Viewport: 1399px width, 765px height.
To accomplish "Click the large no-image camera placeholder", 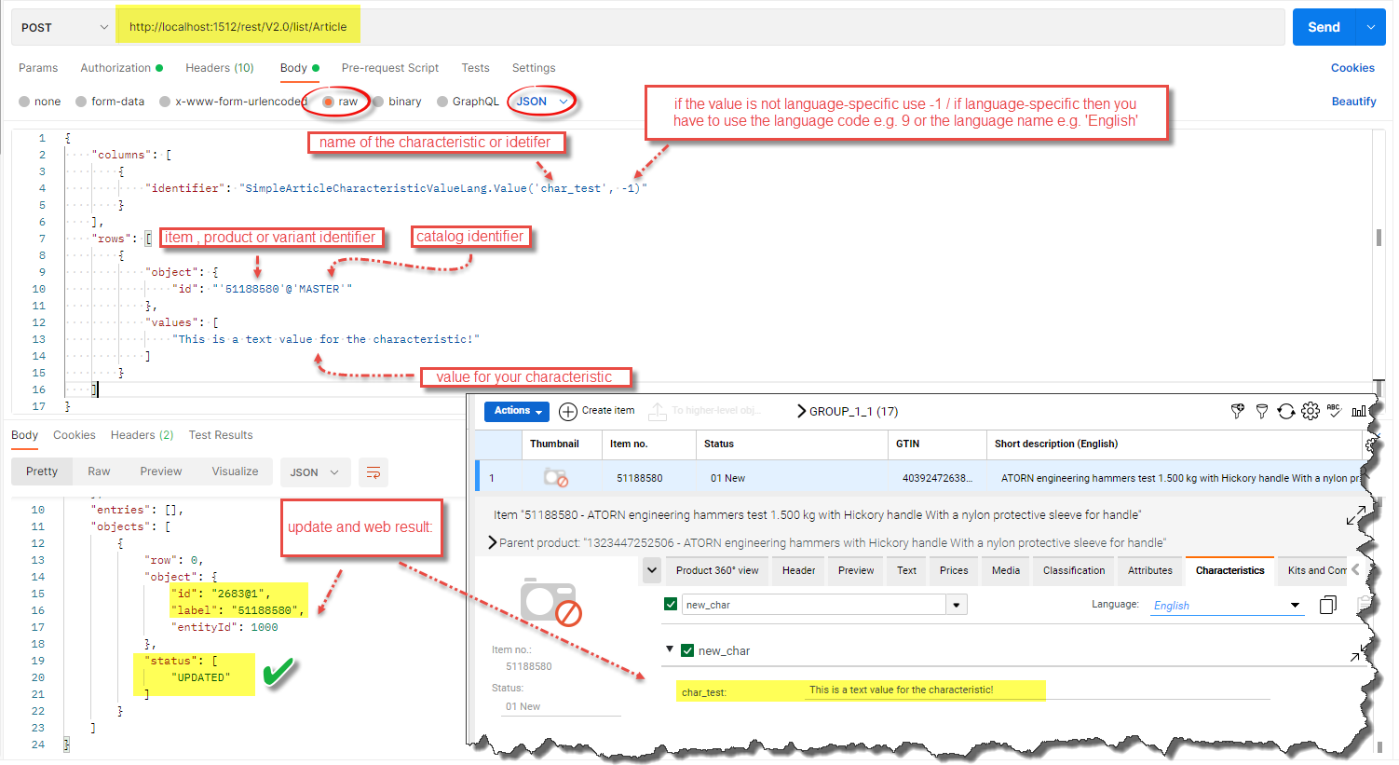I will [551, 602].
